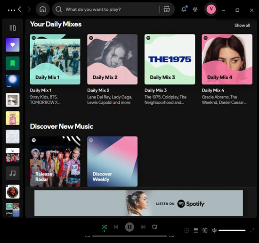Open the Release Radar playlist card

tap(55, 161)
